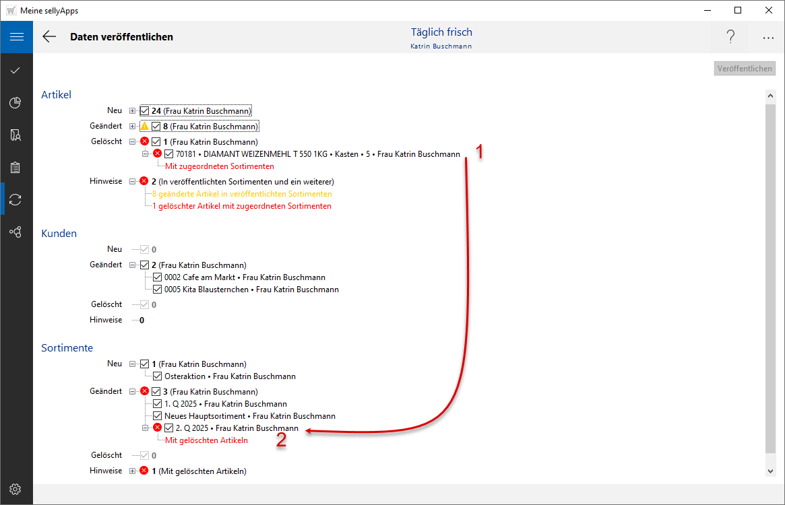The width and height of the screenshot is (785, 505).
Task: Click the Täglich frisch title link
Action: [x=441, y=32]
